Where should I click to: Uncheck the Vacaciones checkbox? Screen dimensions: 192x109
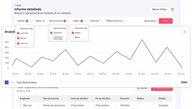[51, 33]
